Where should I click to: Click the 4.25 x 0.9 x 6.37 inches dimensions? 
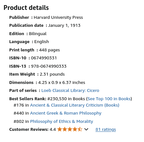(x=62, y=83)
